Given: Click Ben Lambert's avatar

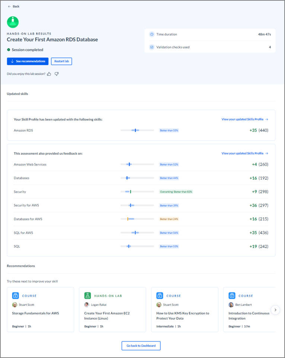Looking at the screenshot, I should (231, 305).
